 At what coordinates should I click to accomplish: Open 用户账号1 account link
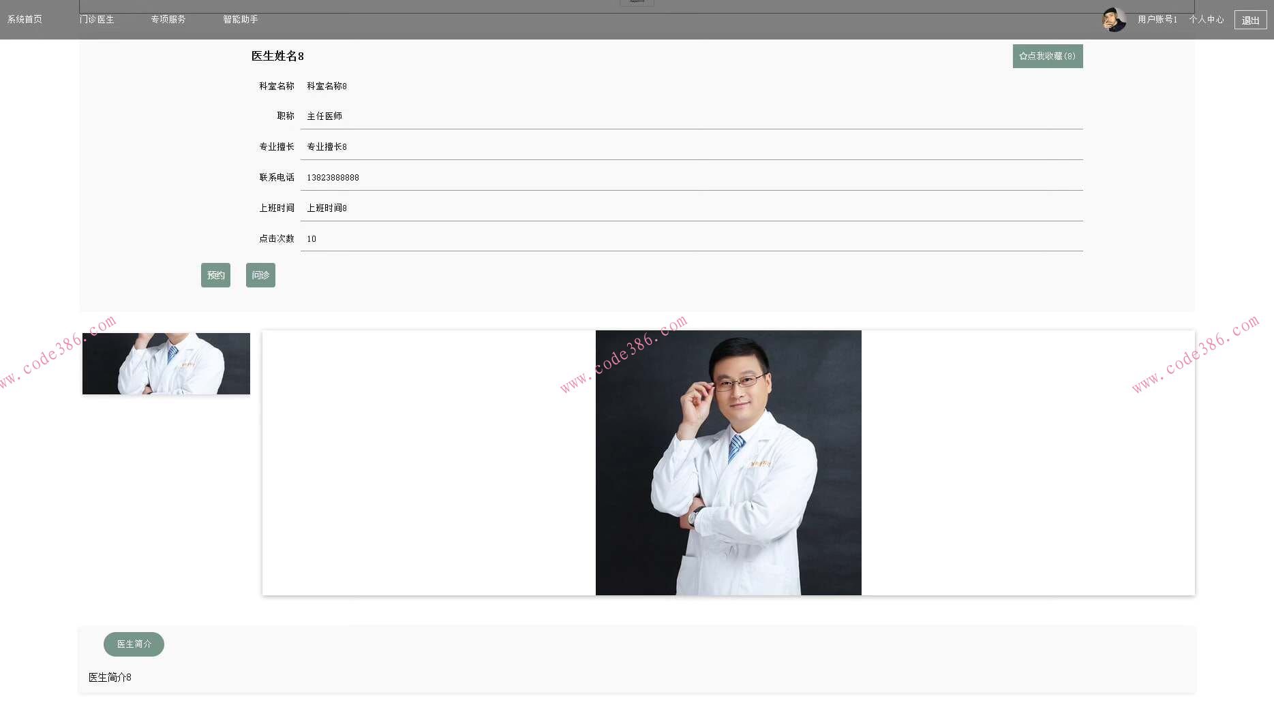tap(1157, 19)
